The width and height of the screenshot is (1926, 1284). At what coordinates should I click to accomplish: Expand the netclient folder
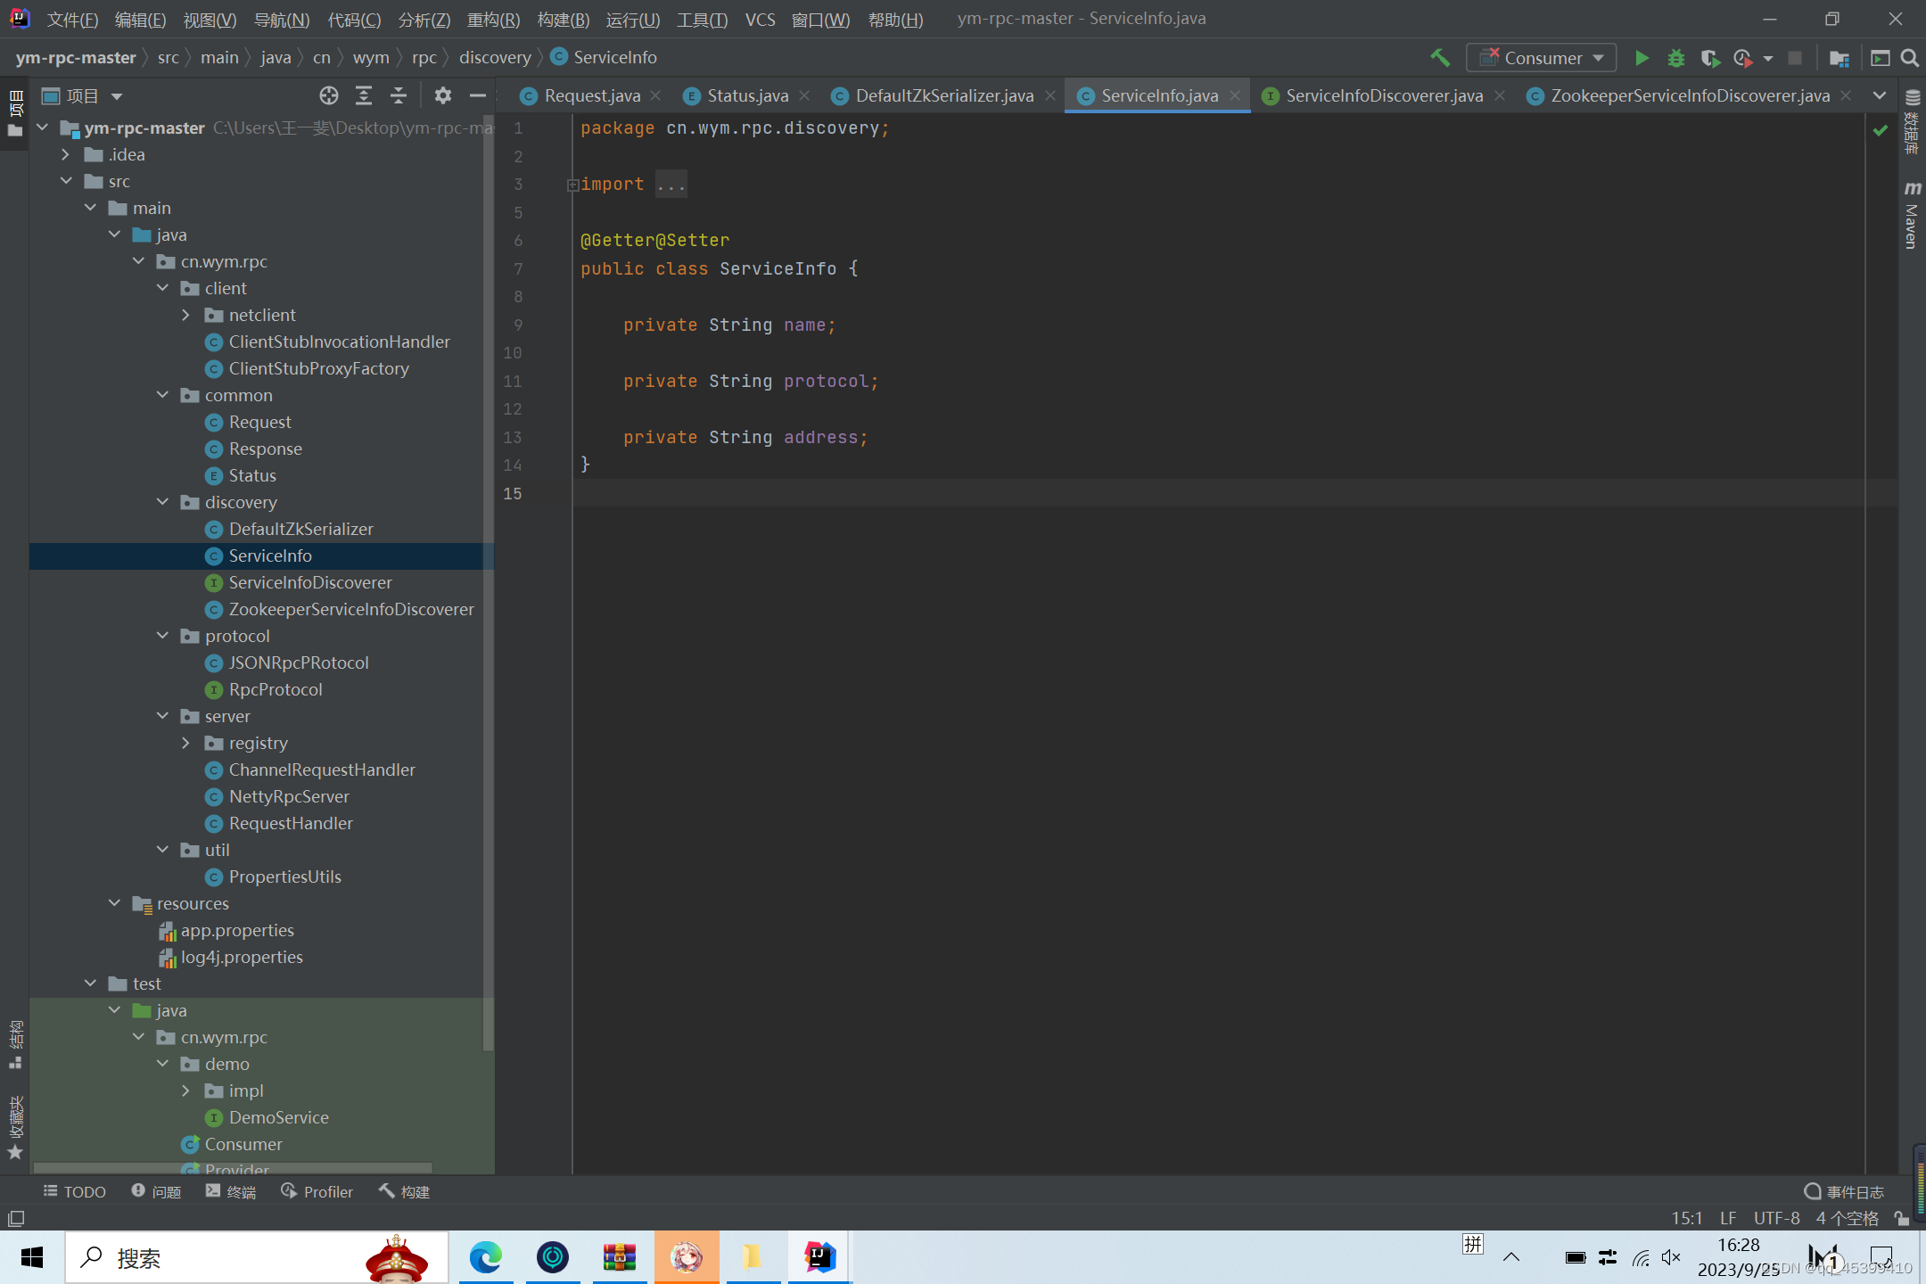tap(185, 315)
